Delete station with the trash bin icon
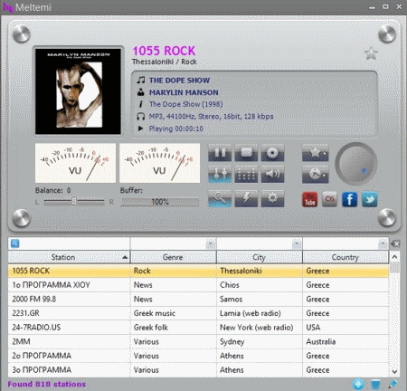 [375, 385]
